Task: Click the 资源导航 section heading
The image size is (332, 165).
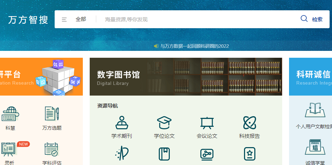Action: pyautogui.click(x=108, y=106)
